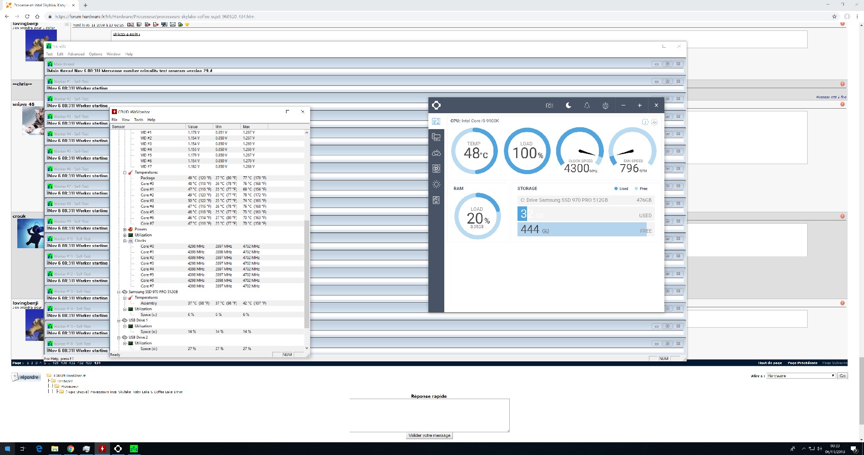Click the forum post envelope message icon
The width and height of the screenshot is (864, 455).
[172, 25]
